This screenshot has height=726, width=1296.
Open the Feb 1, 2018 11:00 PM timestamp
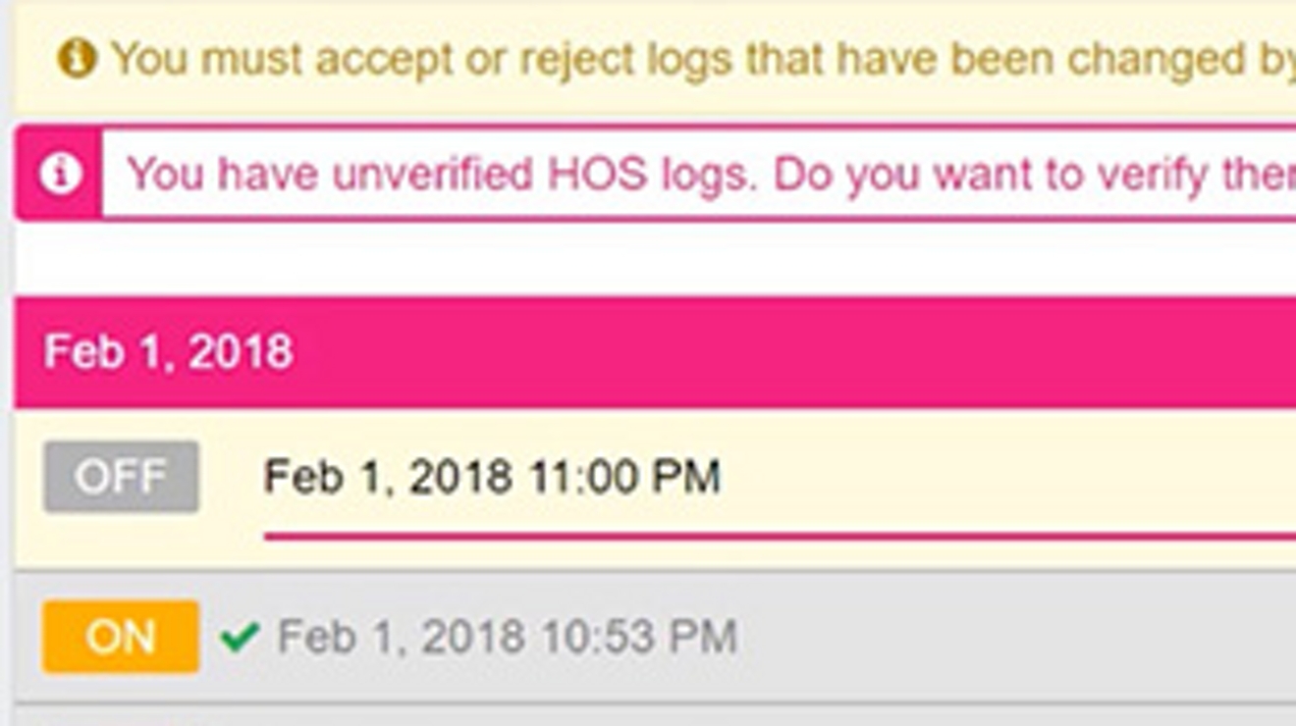pyautogui.click(x=492, y=478)
